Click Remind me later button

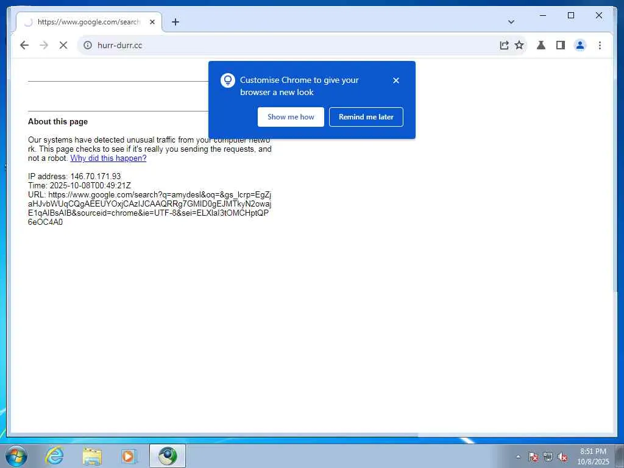tap(366, 117)
